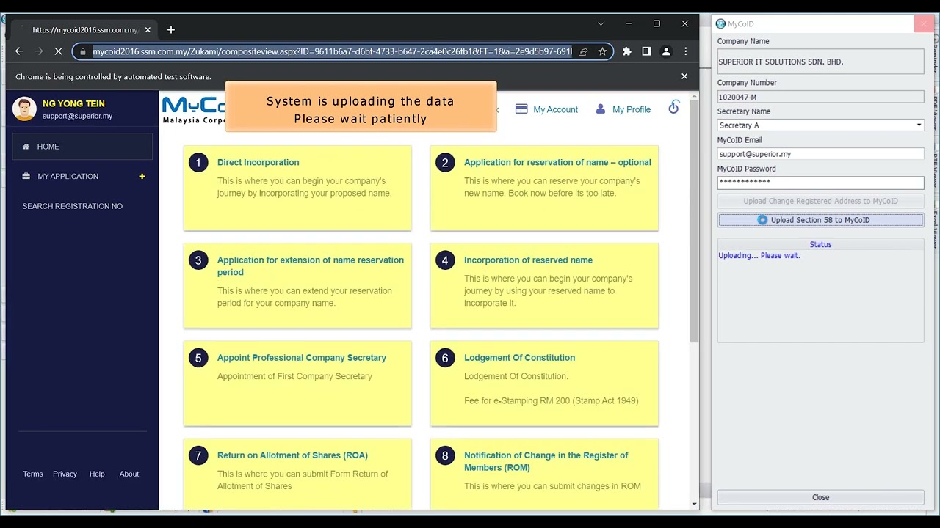
Task: Click the number 3 circle badge
Action: click(x=198, y=260)
